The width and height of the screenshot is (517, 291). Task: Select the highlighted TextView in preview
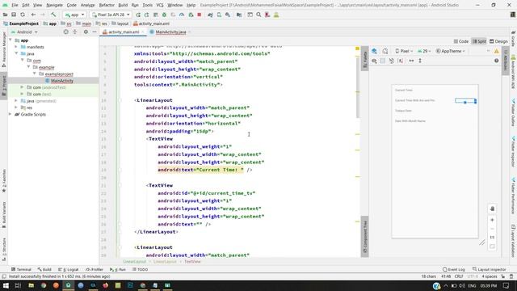(x=465, y=100)
